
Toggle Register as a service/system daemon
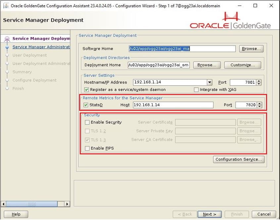tap(87, 89)
